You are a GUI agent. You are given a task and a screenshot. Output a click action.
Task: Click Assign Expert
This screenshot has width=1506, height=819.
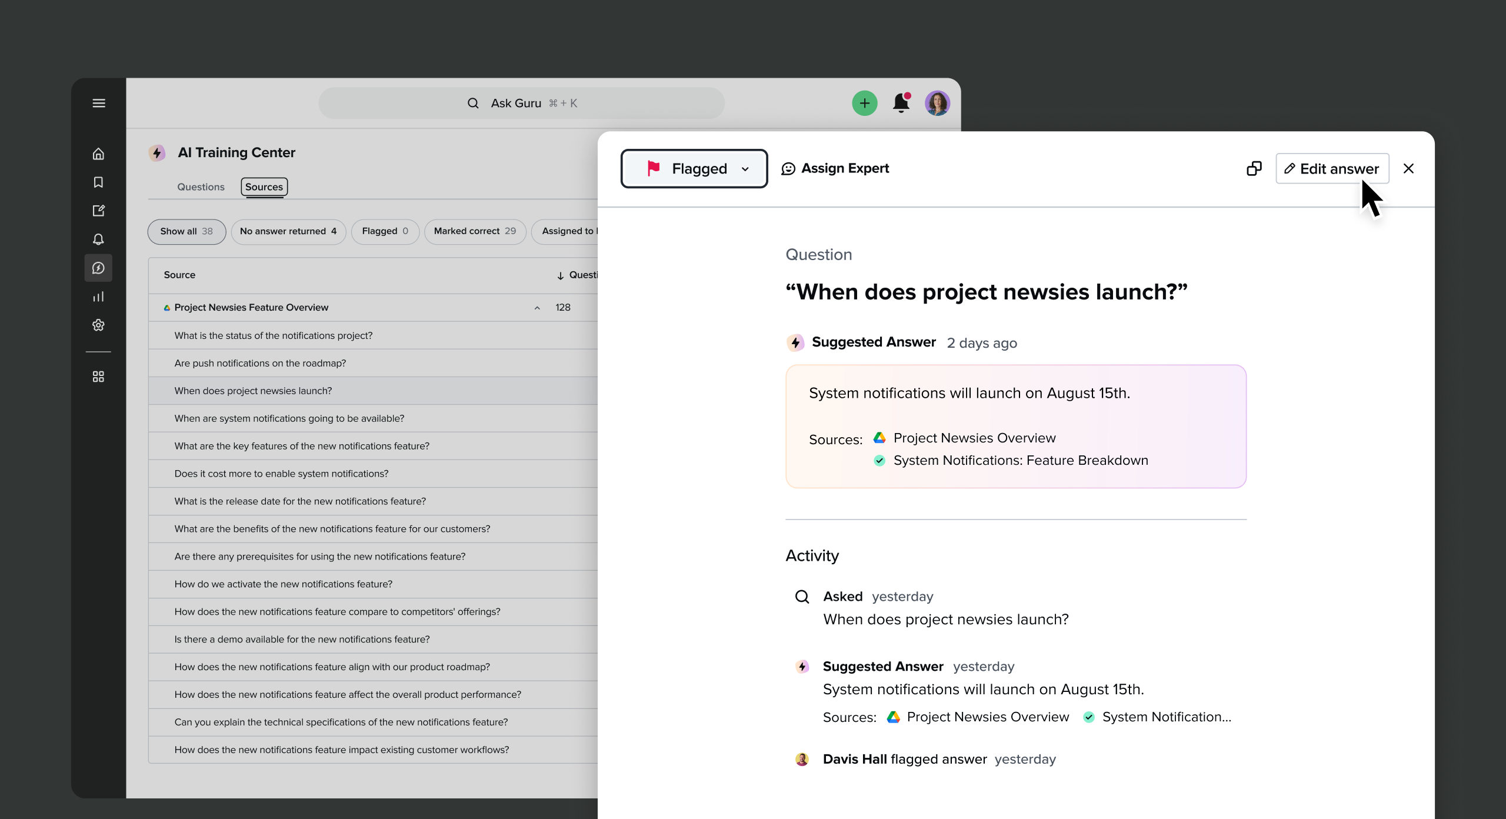835,169
